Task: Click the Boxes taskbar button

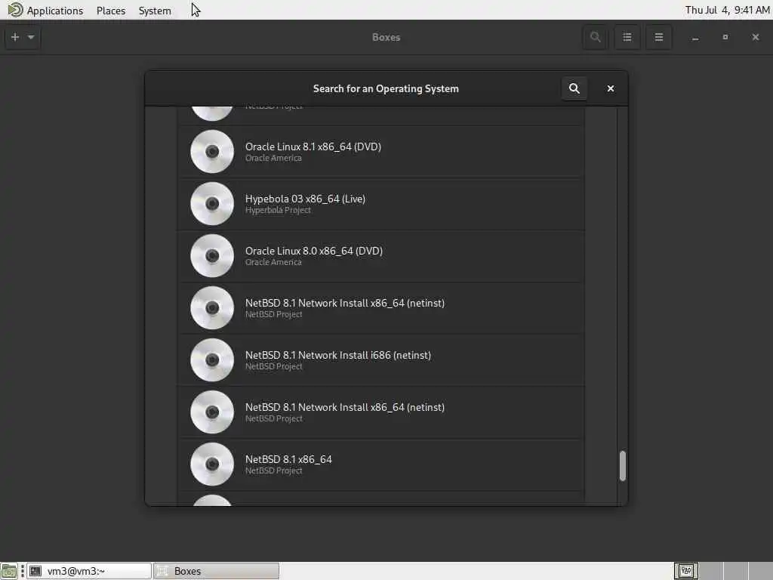Action: (217, 571)
